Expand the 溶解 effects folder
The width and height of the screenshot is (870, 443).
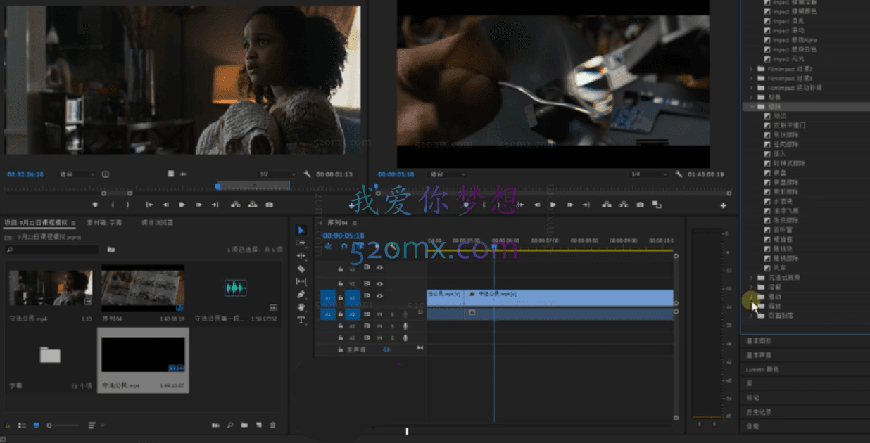pyautogui.click(x=752, y=287)
